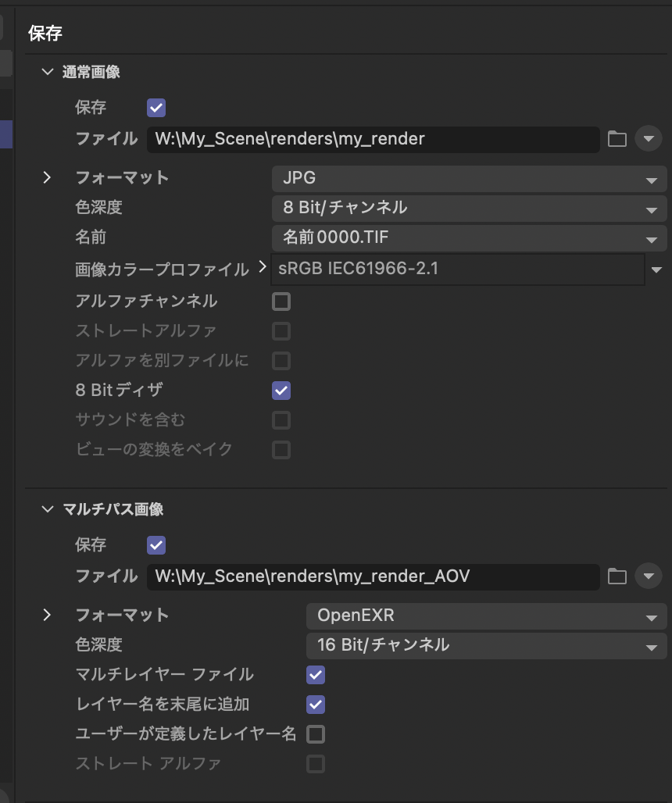Open folder browser for マルチパス画像 file path

point(617,576)
